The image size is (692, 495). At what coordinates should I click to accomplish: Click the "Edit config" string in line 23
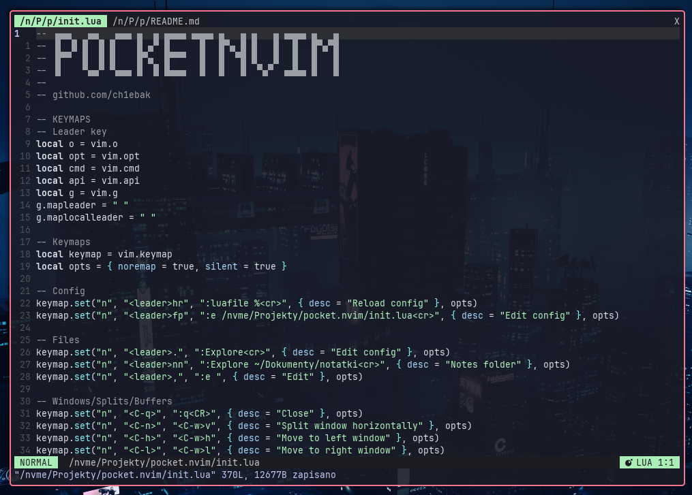coord(535,316)
